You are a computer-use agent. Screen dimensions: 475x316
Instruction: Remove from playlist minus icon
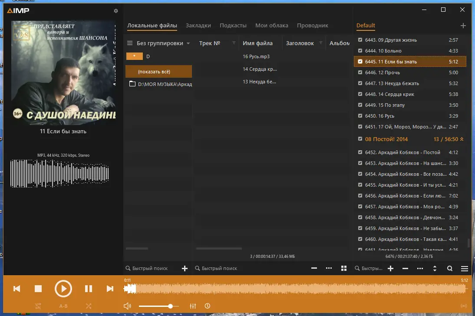[x=406, y=268]
